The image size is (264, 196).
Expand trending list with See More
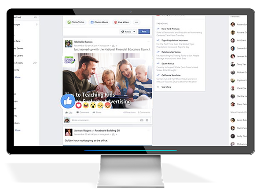[x=166, y=87]
